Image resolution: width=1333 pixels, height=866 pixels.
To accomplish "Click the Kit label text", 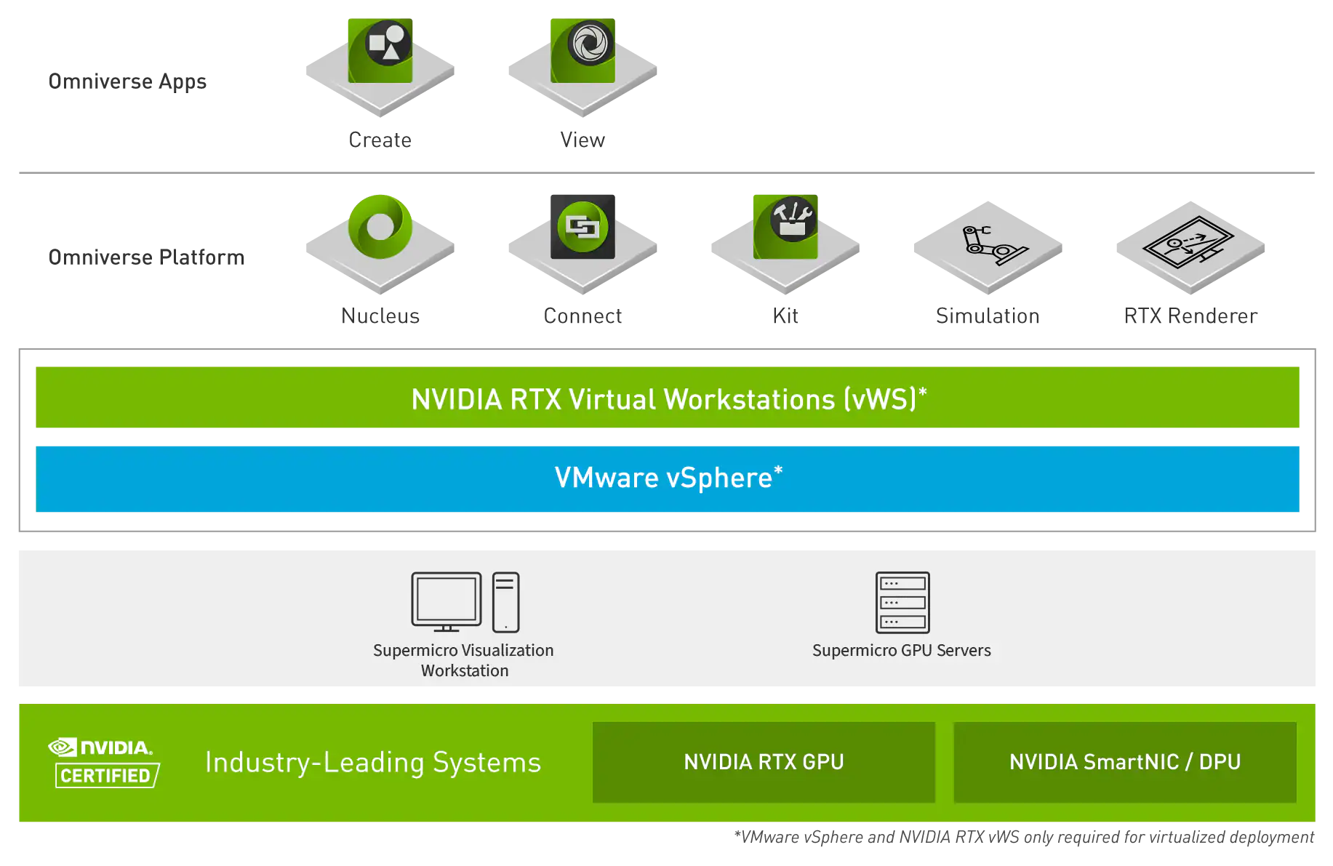I will (785, 316).
